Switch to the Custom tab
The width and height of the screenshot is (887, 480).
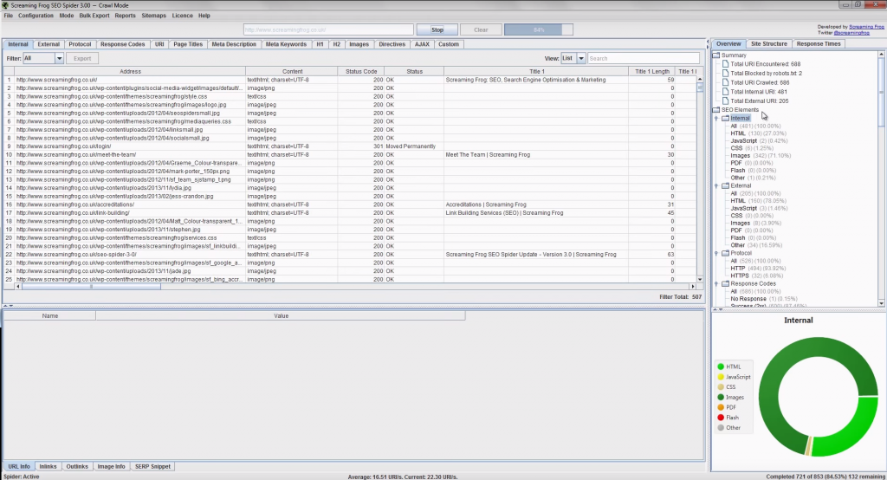(x=449, y=44)
